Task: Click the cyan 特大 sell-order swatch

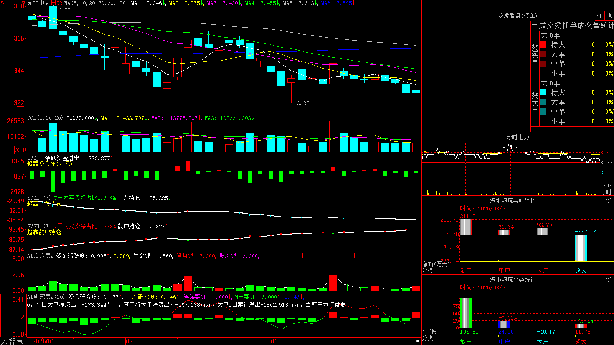Action: 543,92
